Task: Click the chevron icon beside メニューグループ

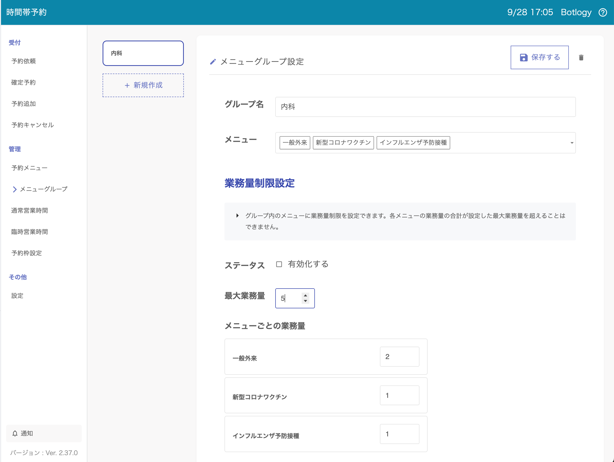Action: coord(15,189)
